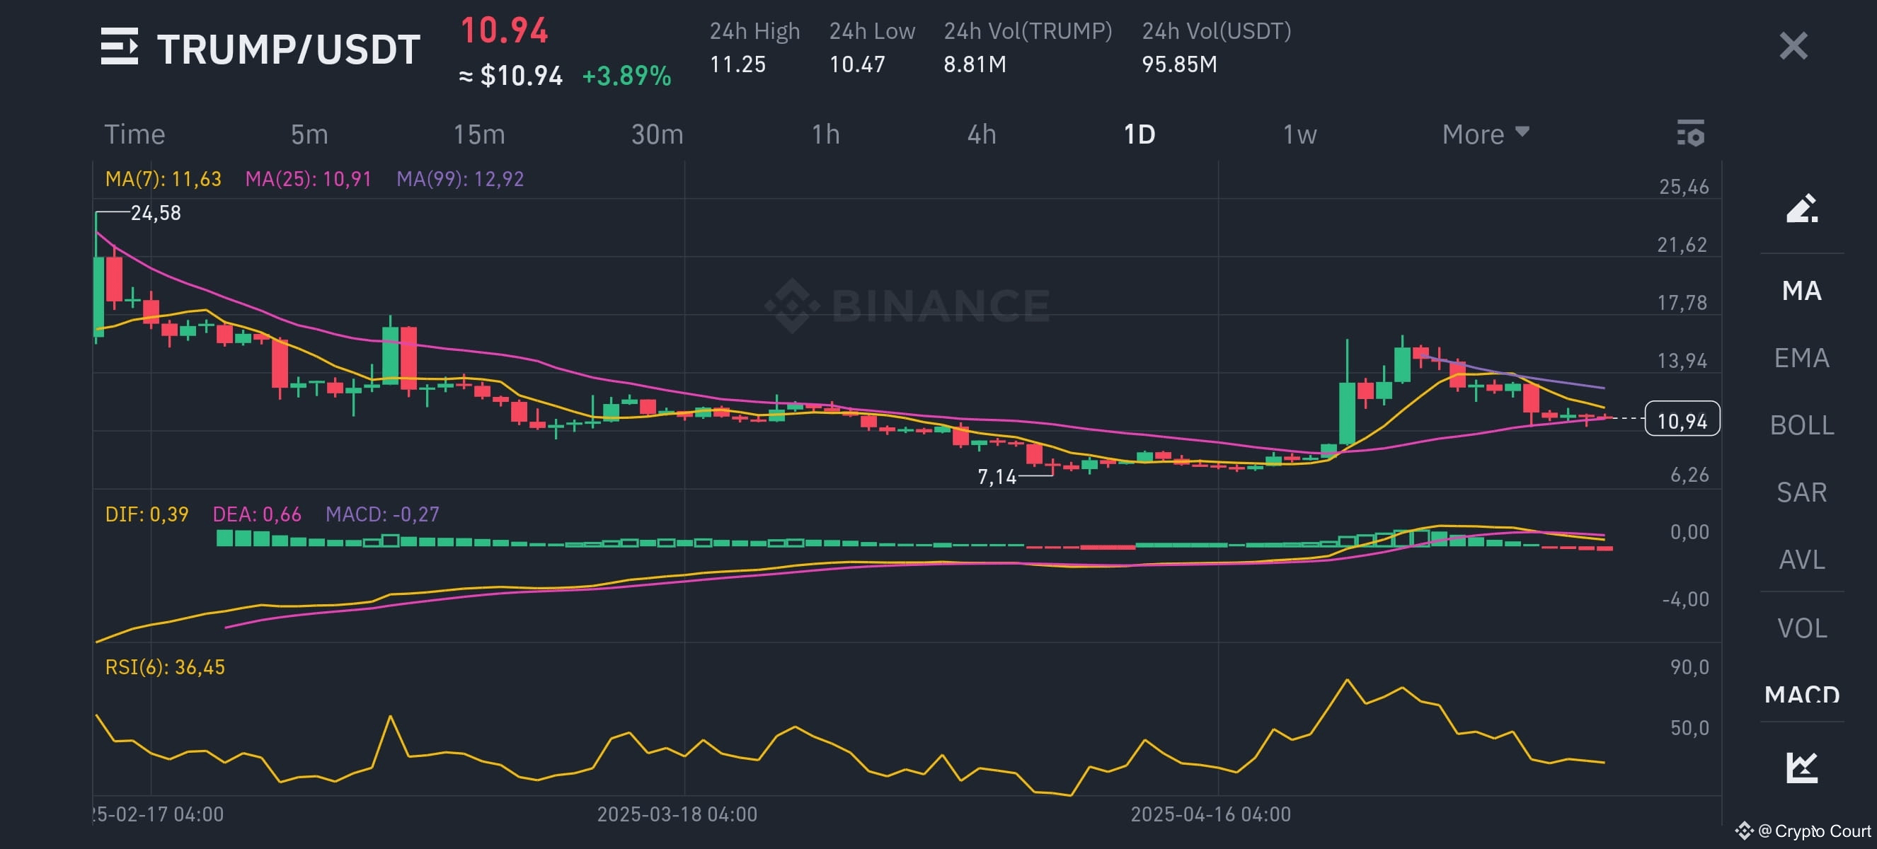The width and height of the screenshot is (1877, 849).
Task: Toggle the BOLL indicator
Action: (x=1801, y=424)
